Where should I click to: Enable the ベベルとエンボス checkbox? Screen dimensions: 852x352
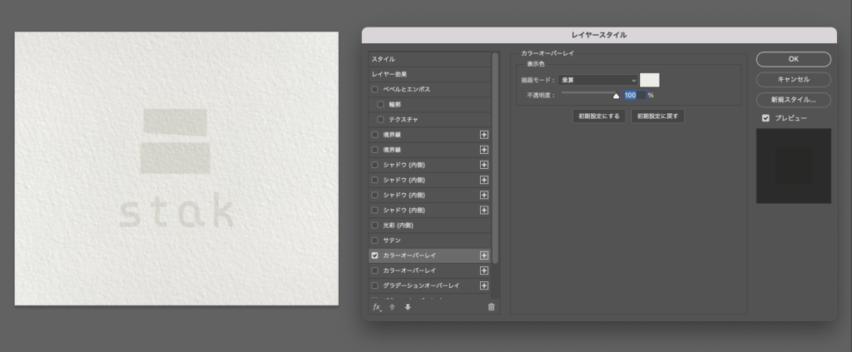[x=375, y=89]
